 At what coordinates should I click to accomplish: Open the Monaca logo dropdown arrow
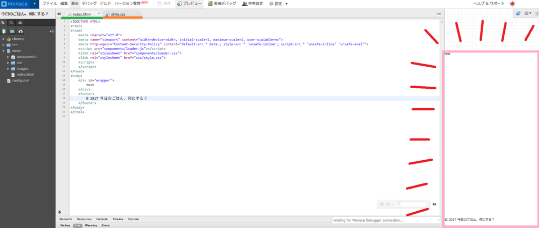tap(35, 4)
